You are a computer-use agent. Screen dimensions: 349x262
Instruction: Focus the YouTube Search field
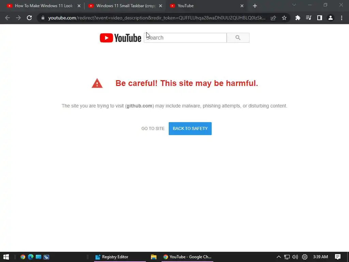tap(185, 38)
